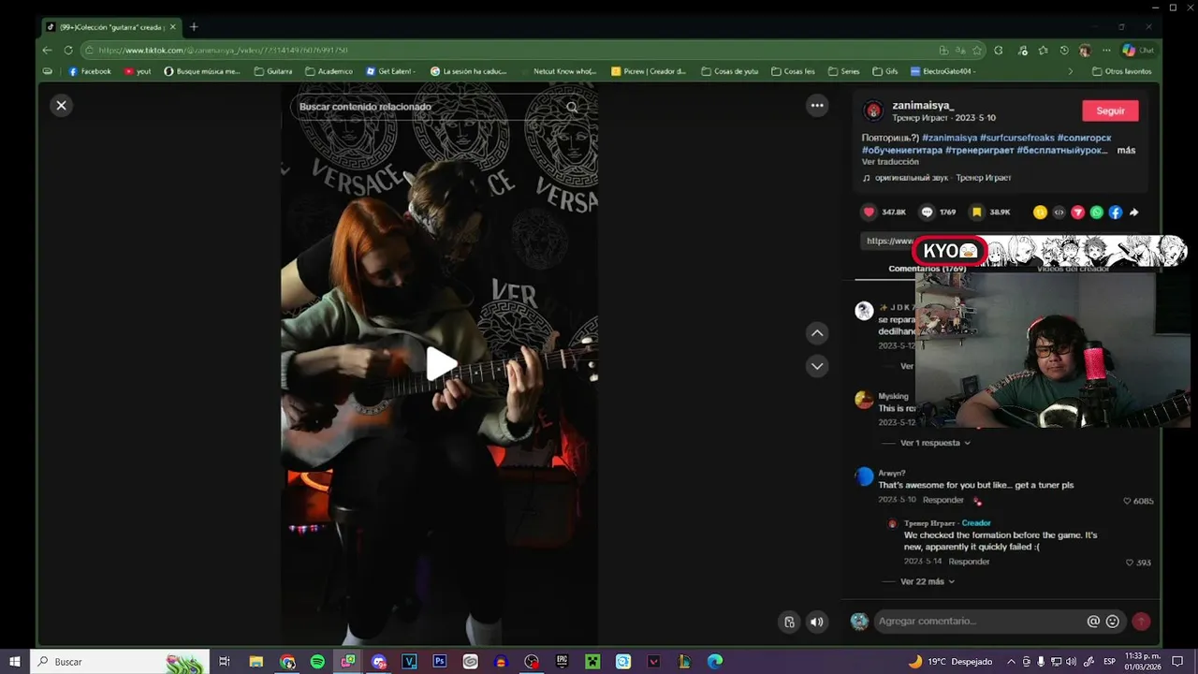Reload the page with refresh icon
The width and height of the screenshot is (1198, 674).
[68, 50]
